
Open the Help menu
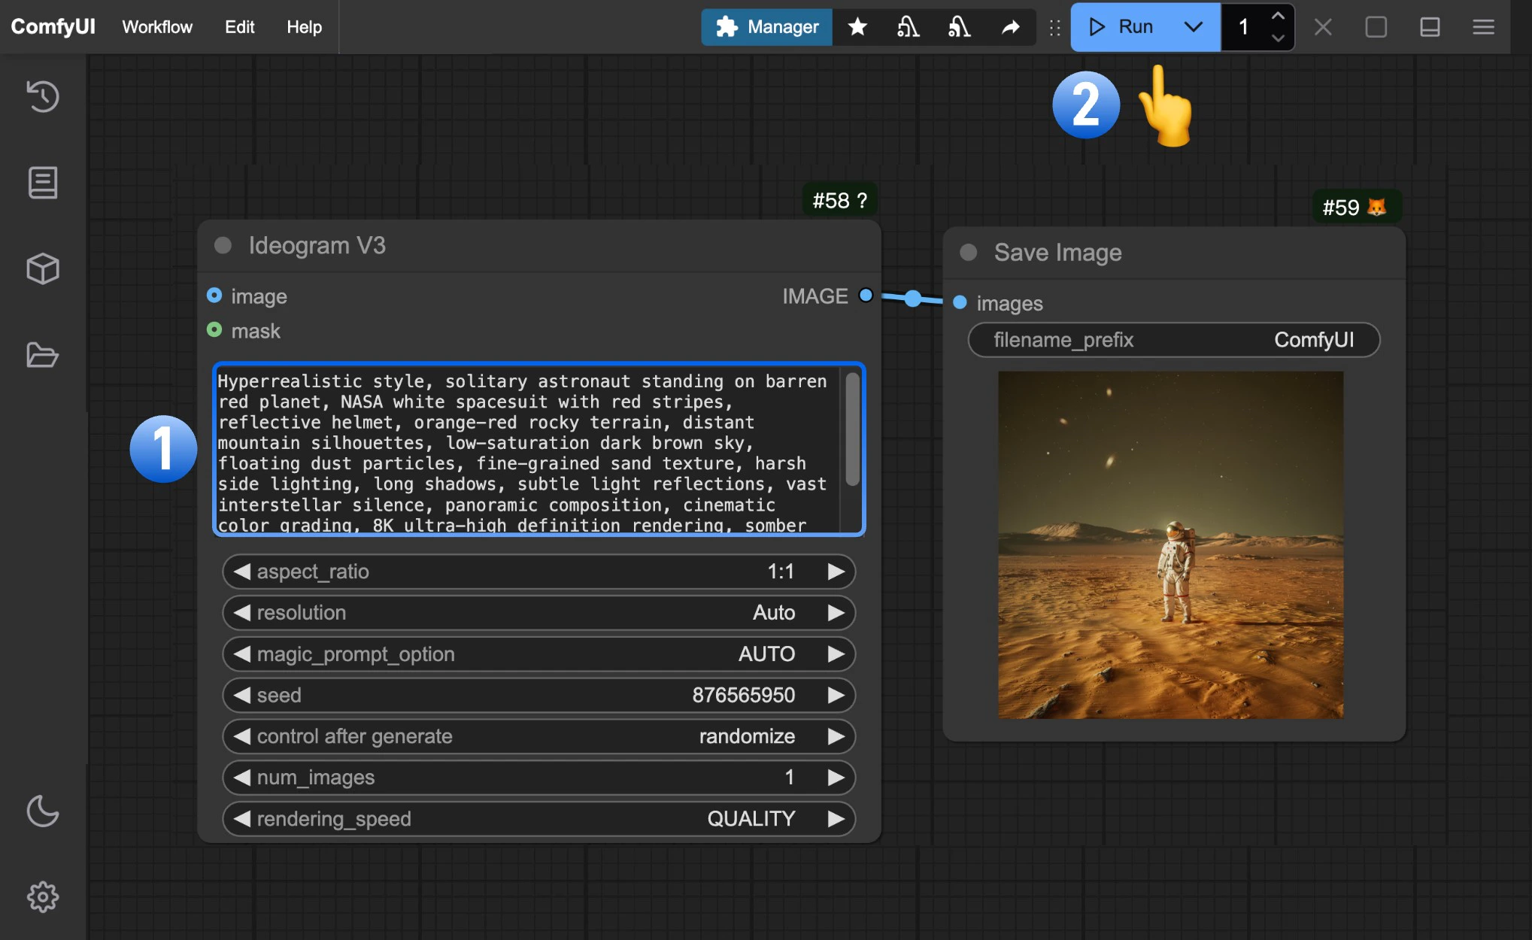[303, 27]
